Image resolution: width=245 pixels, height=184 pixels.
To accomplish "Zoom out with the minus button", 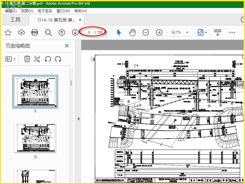I will pyautogui.click(x=146, y=33).
